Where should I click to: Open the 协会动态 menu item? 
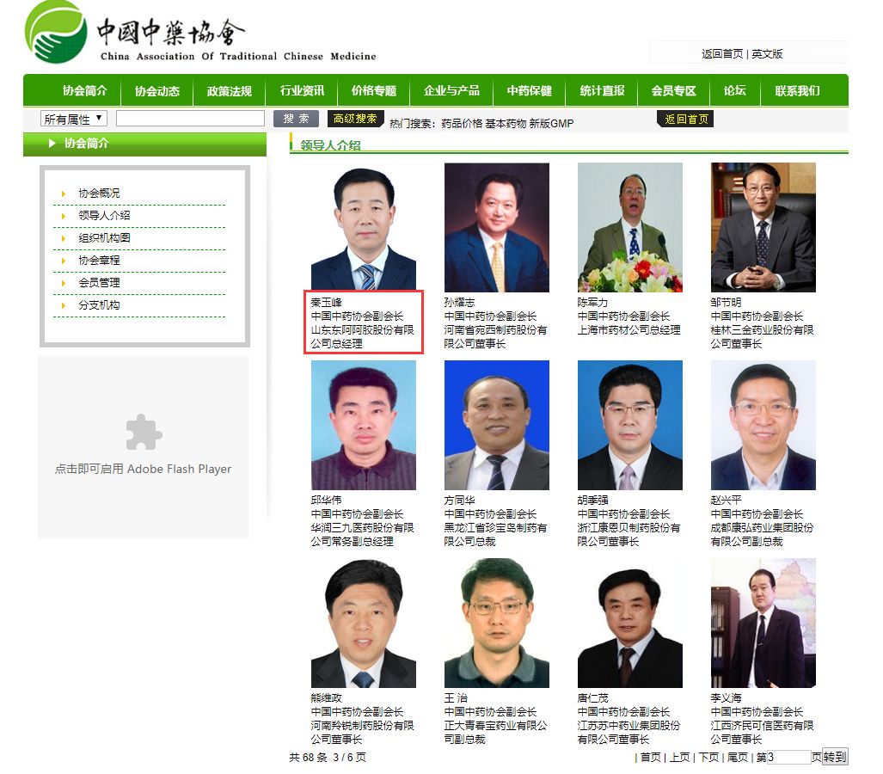click(x=157, y=90)
